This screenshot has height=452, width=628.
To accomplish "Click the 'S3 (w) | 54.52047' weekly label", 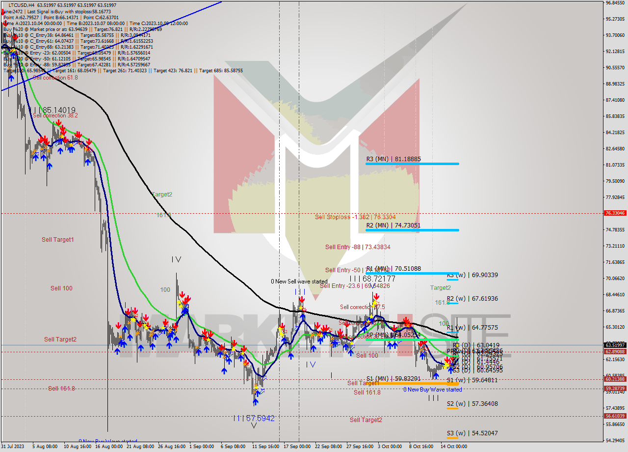I will (472, 433).
